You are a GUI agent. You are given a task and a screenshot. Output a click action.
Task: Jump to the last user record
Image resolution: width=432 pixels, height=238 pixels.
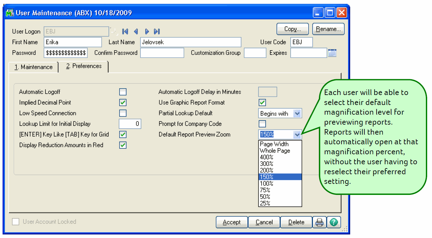[157, 32]
